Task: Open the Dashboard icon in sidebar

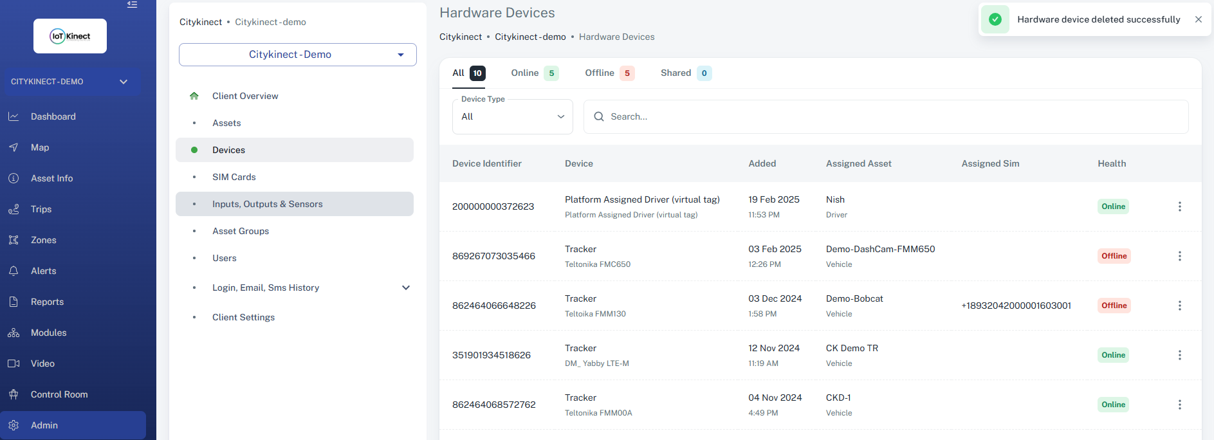Action: 14,116
